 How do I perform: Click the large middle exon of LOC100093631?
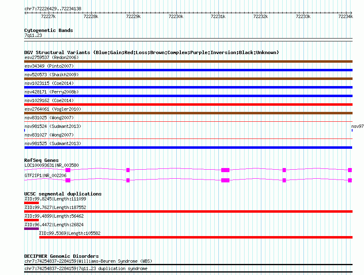click(225, 170)
